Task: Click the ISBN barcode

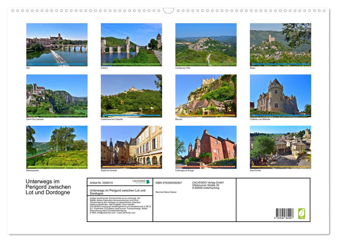Action: [285, 213]
